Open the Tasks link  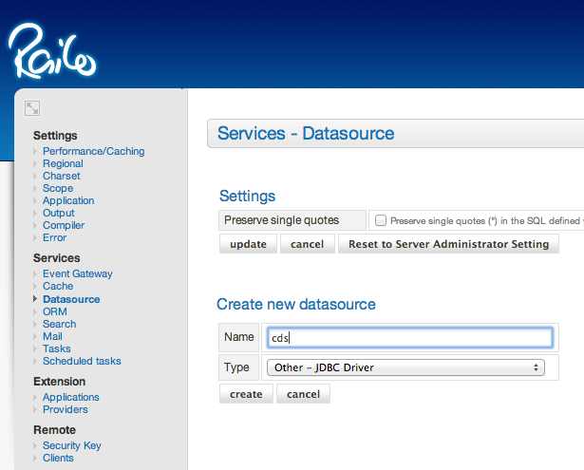point(57,348)
